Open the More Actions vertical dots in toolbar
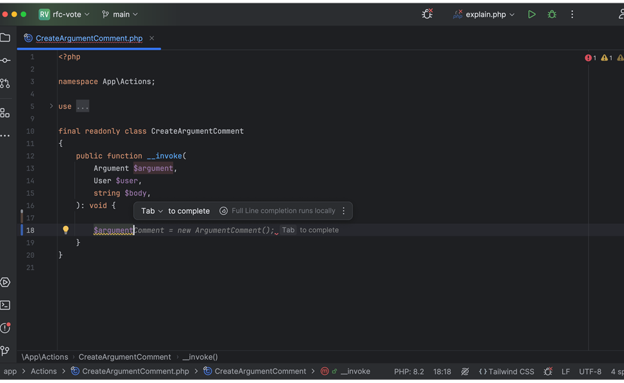 (572, 14)
